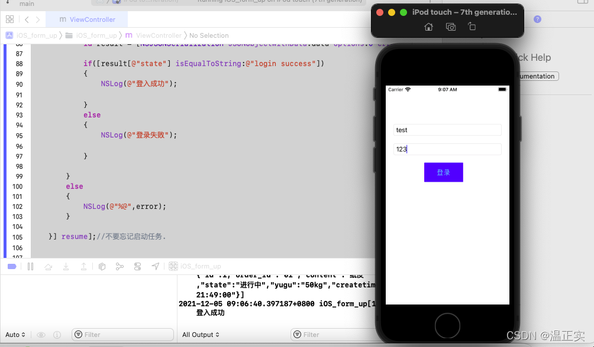Screen dimensions: 594x347
Task: Step out of the function
Action: 84,267
